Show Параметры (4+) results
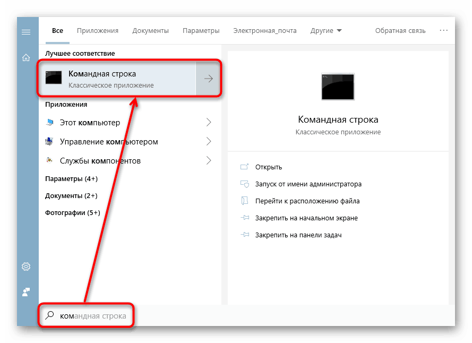The width and height of the screenshot is (472, 343). pyautogui.click(x=71, y=179)
